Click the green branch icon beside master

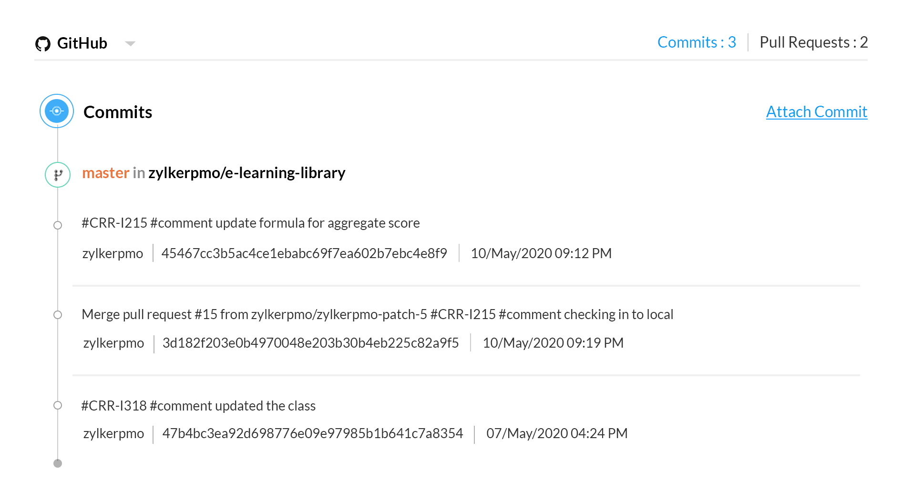[58, 175]
